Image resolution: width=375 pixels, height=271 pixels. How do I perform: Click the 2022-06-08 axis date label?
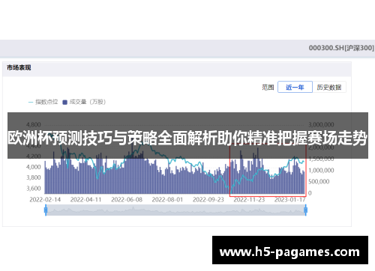pyautogui.click(x=127, y=200)
